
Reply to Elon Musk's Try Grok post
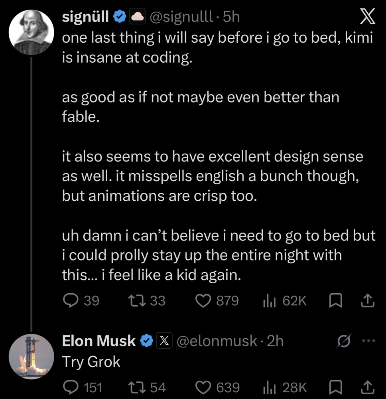[x=71, y=387]
